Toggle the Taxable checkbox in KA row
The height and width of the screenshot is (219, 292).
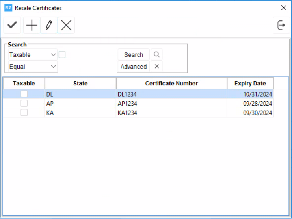[x=24, y=113]
